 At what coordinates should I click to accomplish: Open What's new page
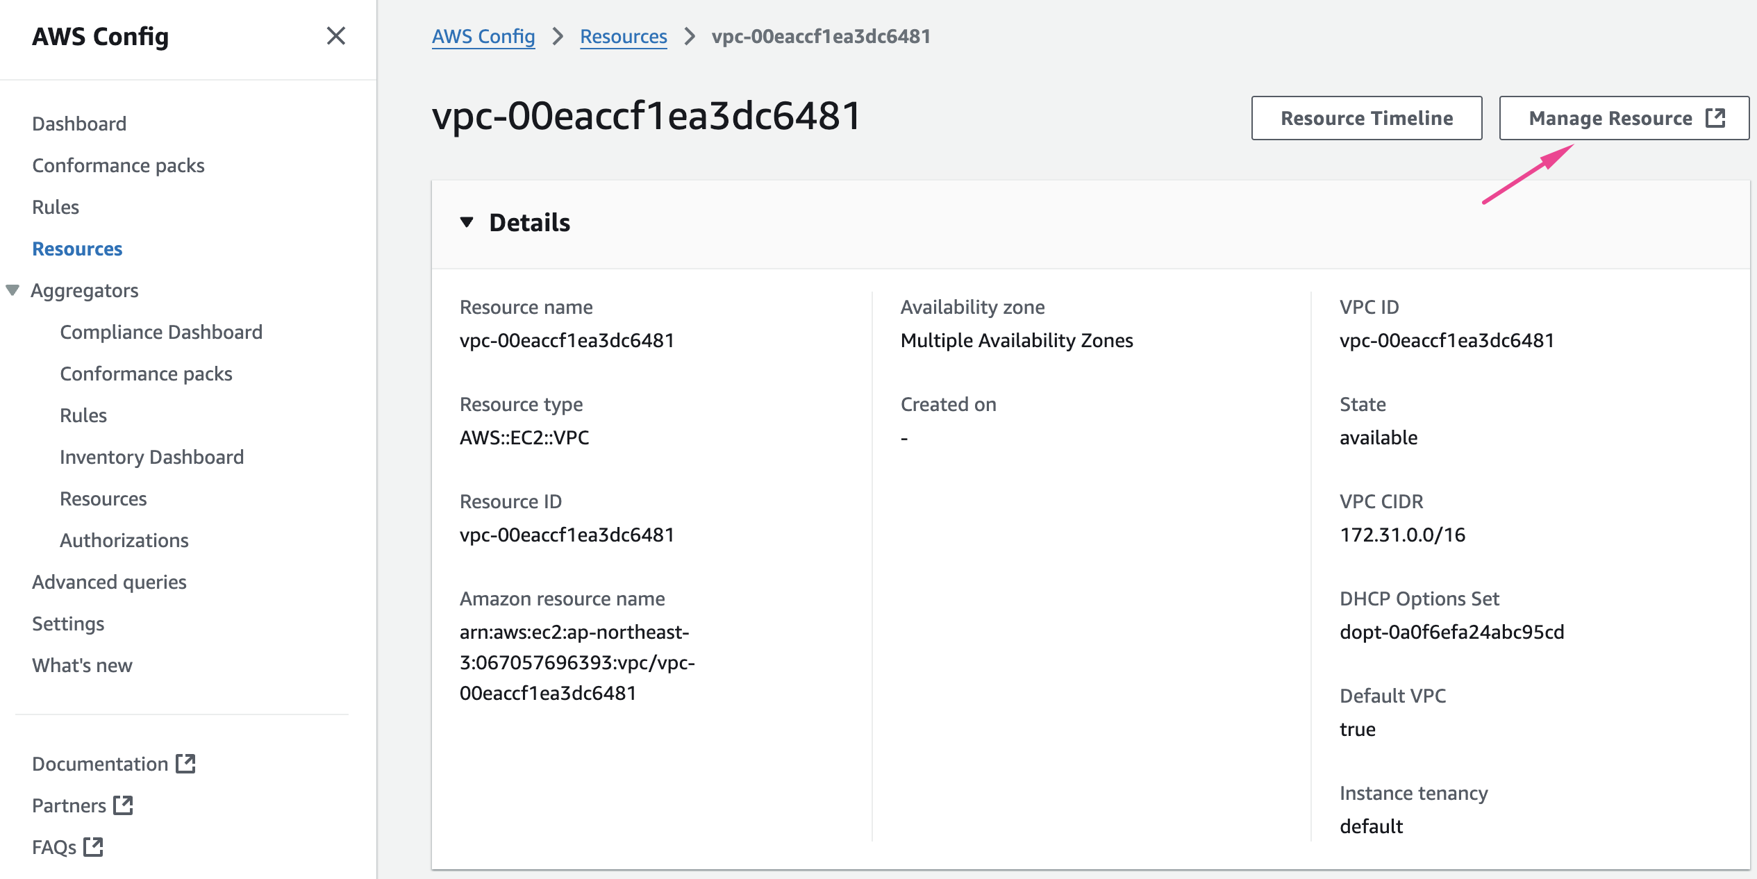(x=82, y=665)
